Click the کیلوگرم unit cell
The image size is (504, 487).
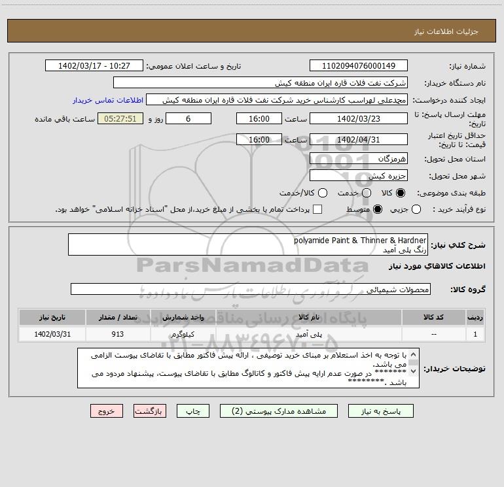183,334
